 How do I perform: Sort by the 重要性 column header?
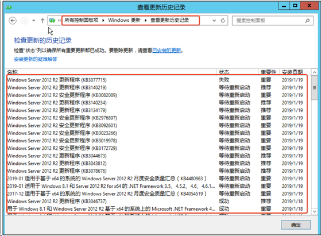tap(268, 72)
